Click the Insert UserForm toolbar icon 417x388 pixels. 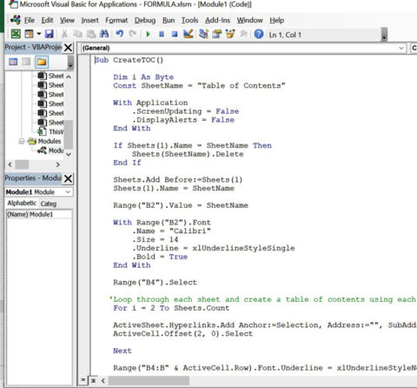tap(29, 34)
